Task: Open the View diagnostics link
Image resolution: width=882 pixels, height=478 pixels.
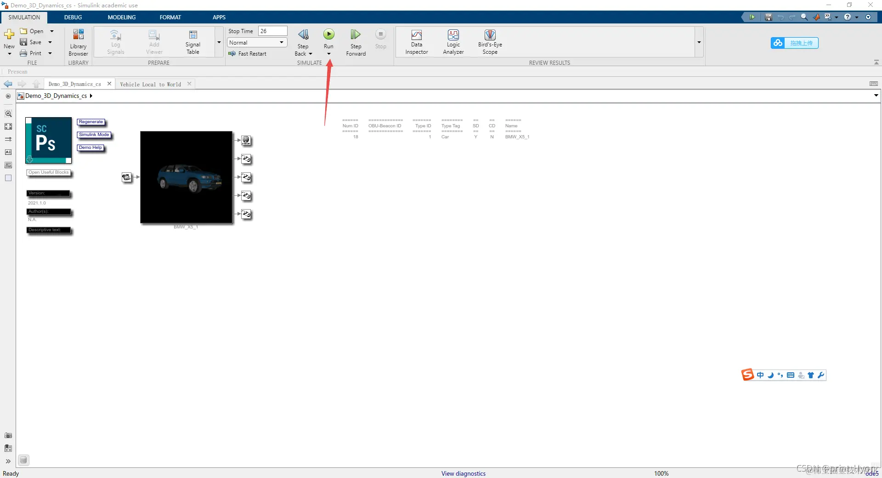Action: 464,473
